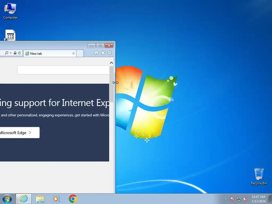The height and width of the screenshot is (204, 272).
Task: Close the New tab tab
Action: click(74, 53)
